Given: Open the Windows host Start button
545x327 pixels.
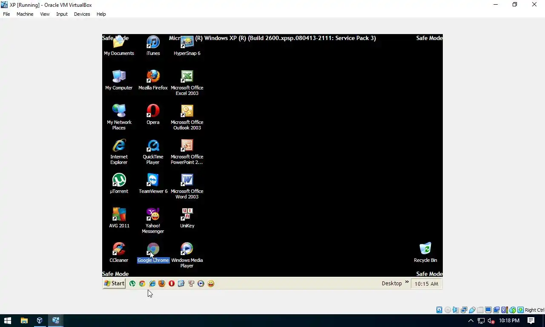Looking at the screenshot, I should pyautogui.click(x=8, y=321).
